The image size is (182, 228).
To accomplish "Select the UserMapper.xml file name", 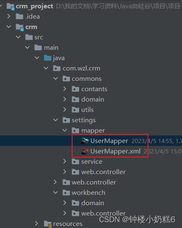I will click(x=115, y=151).
